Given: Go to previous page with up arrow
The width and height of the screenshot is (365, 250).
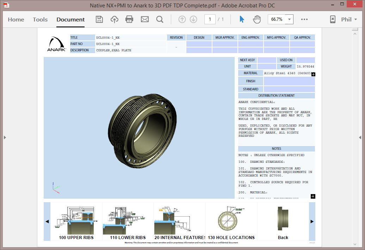Looking at the screenshot, I should coord(182,19).
